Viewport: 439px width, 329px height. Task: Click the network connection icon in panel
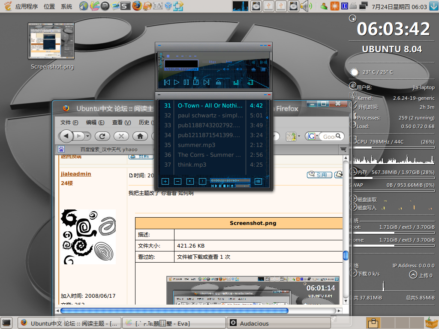tap(363, 6)
